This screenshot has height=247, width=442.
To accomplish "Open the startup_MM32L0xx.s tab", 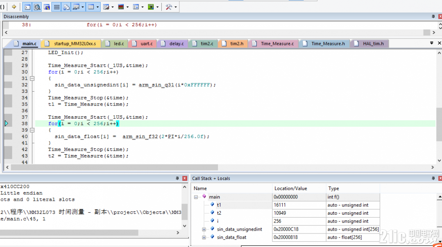I will 71,44.
